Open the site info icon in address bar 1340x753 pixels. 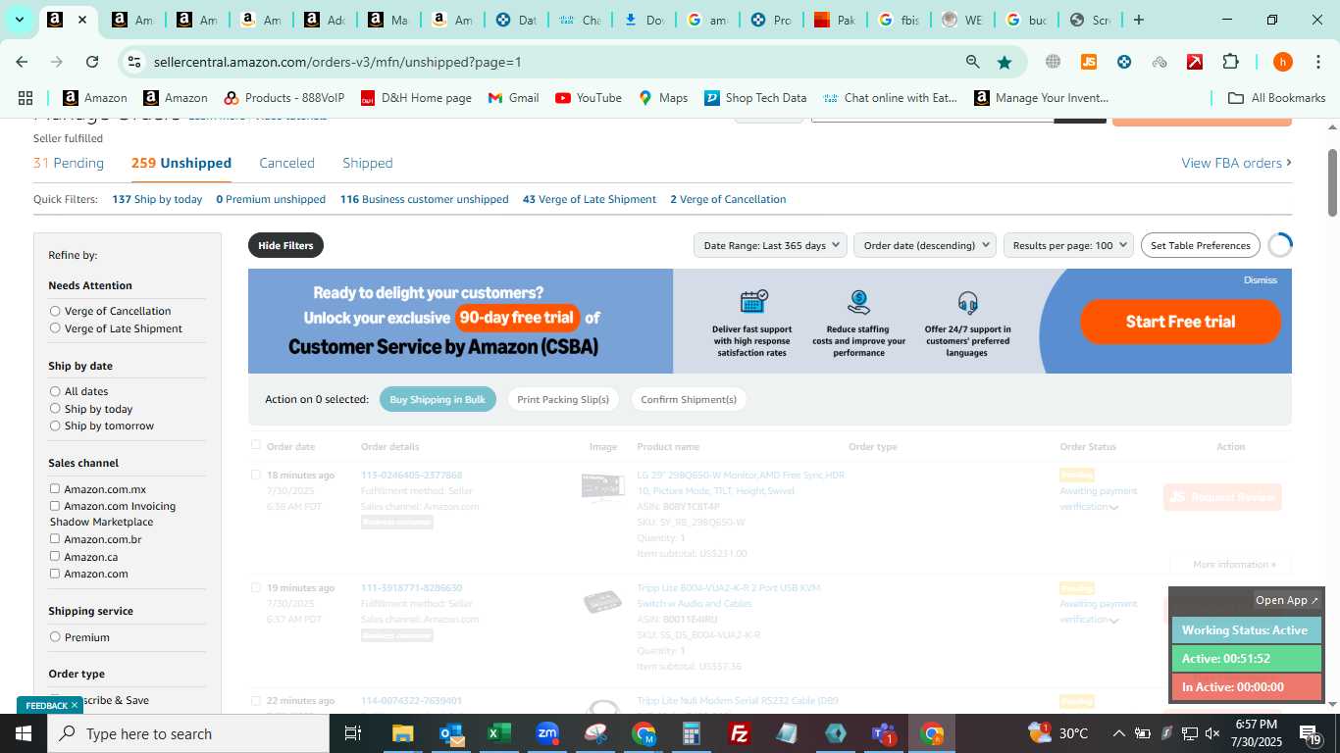(134, 62)
